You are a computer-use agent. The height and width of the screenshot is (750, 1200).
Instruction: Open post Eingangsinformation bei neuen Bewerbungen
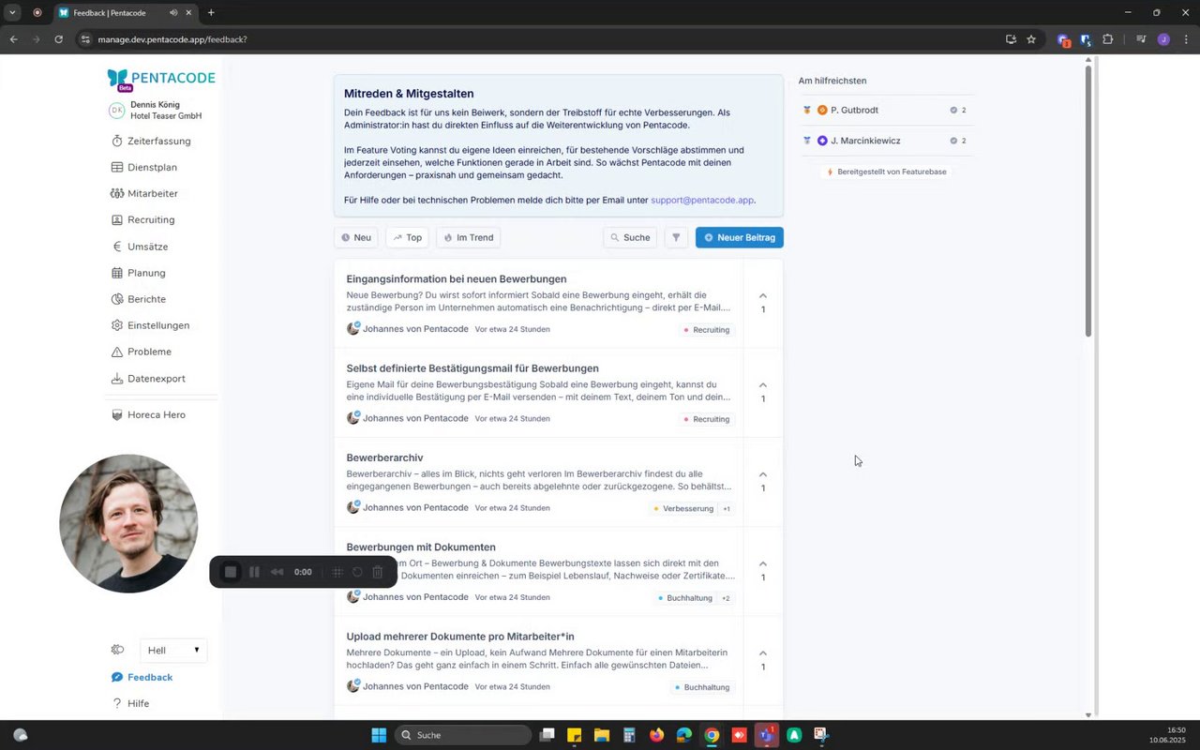pyautogui.click(x=457, y=279)
